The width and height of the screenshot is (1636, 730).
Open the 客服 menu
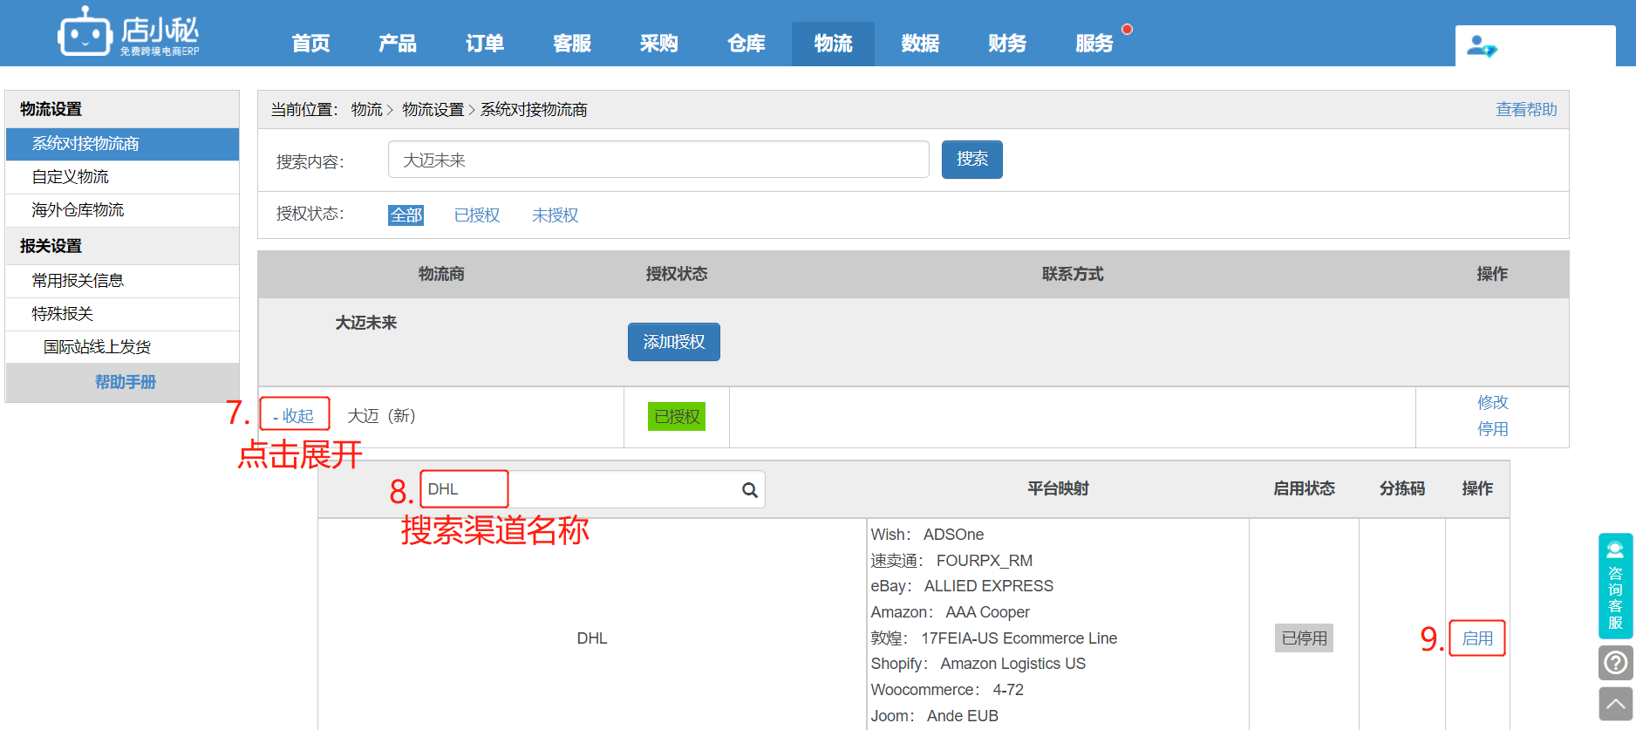click(572, 44)
